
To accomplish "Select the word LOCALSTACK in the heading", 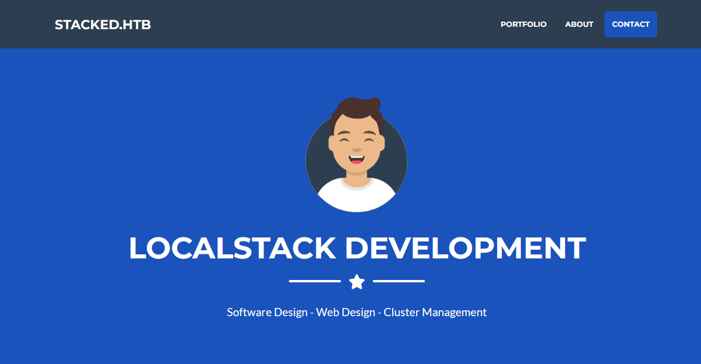I will 232,249.
